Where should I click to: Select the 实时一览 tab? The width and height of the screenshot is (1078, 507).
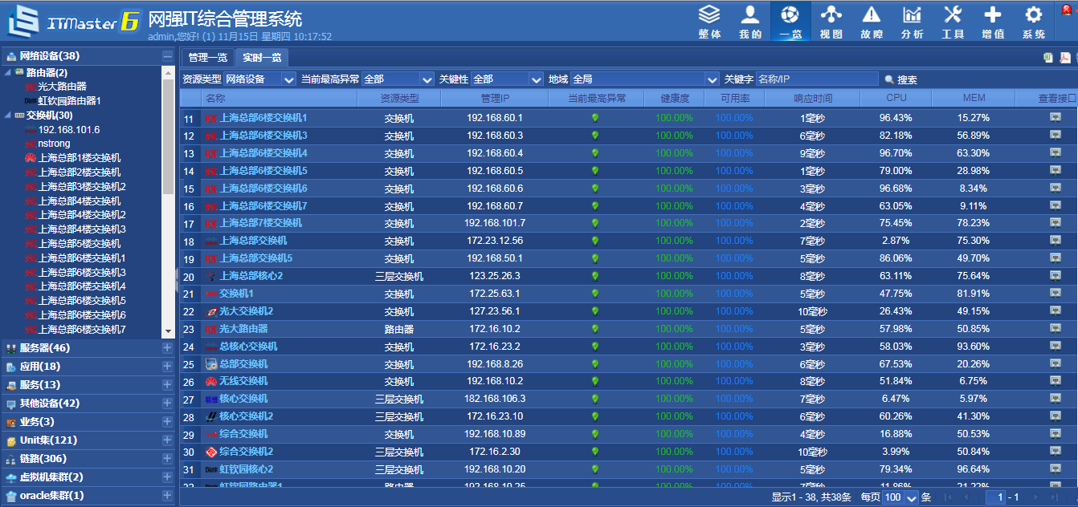[x=263, y=57]
